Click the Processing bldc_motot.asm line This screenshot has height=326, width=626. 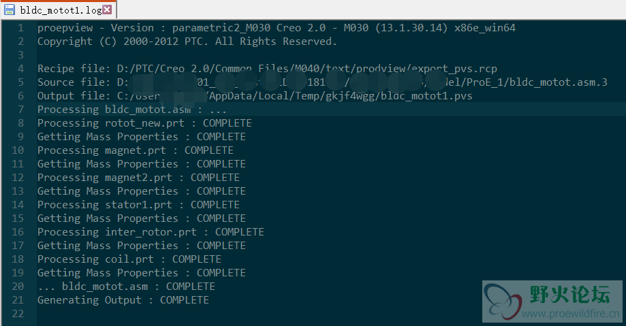(131, 110)
